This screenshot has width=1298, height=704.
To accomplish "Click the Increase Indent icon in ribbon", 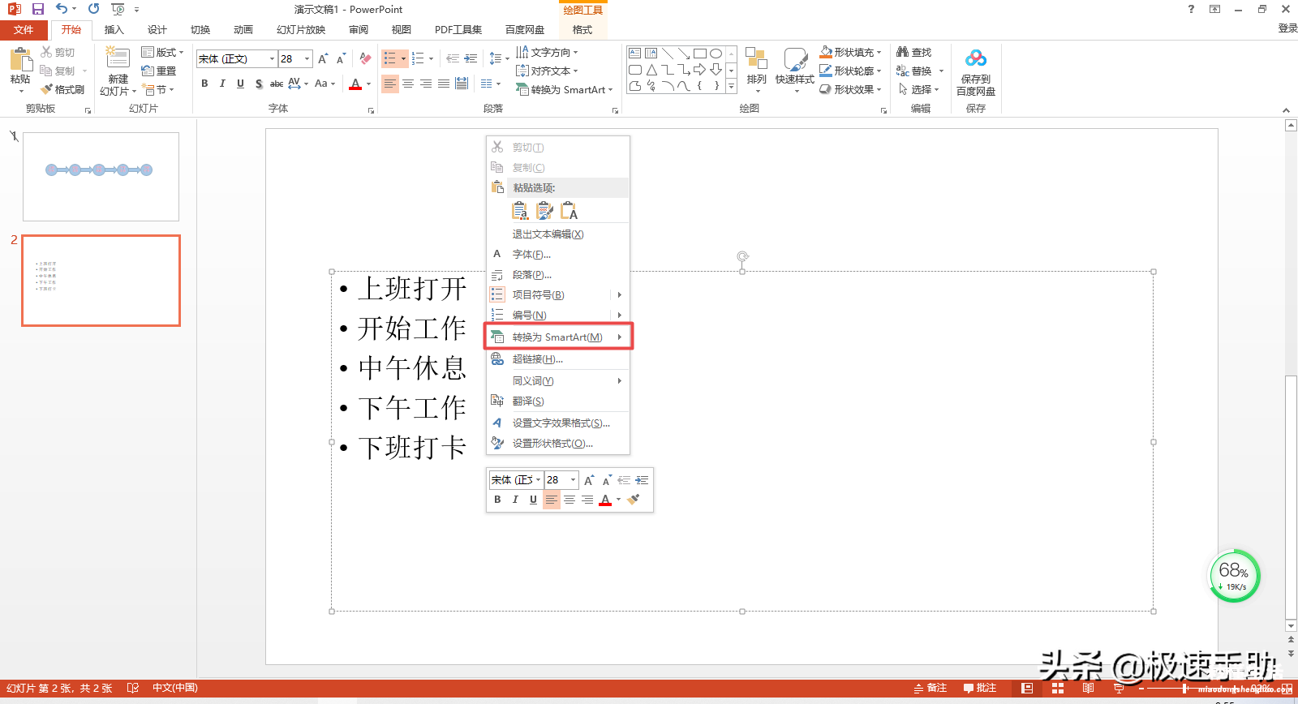I will [471, 59].
